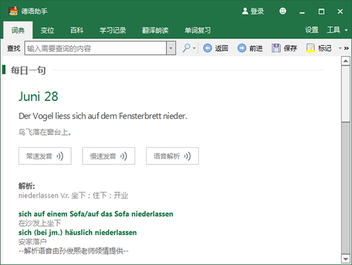Open the 翻译朗读 tab
Screen dimensions: 352x265
pyautogui.click(x=155, y=30)
